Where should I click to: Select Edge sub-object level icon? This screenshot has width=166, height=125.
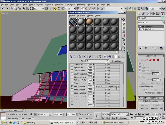[146, 60]
